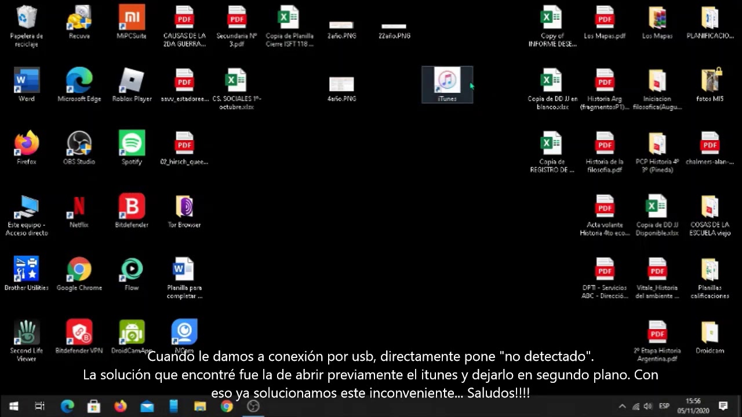This screenshot has width=742, height=417.
Task: Open the ESP input language selector
Action: pos(664,406)
